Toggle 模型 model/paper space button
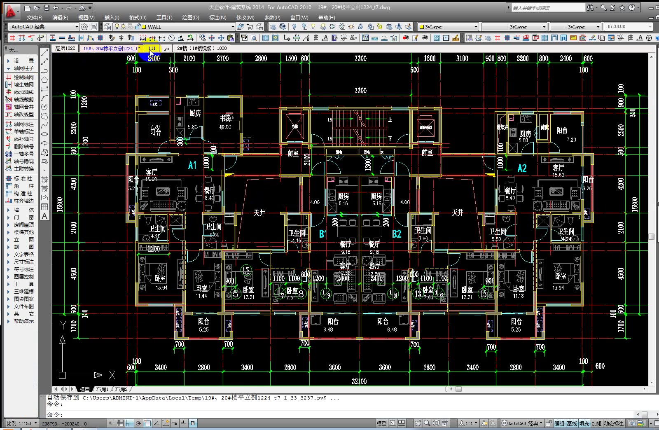659x430 pixels. click(x=381, y=423)
